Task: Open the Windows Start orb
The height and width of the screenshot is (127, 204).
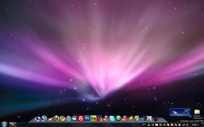Action: click(x=4, y=124)
